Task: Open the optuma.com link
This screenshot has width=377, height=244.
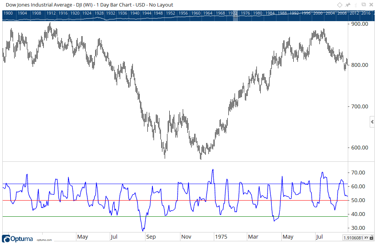Action: point(44,240)
